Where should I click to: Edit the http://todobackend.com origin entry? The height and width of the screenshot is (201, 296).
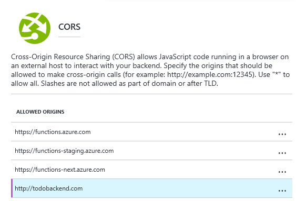point(49,188)
